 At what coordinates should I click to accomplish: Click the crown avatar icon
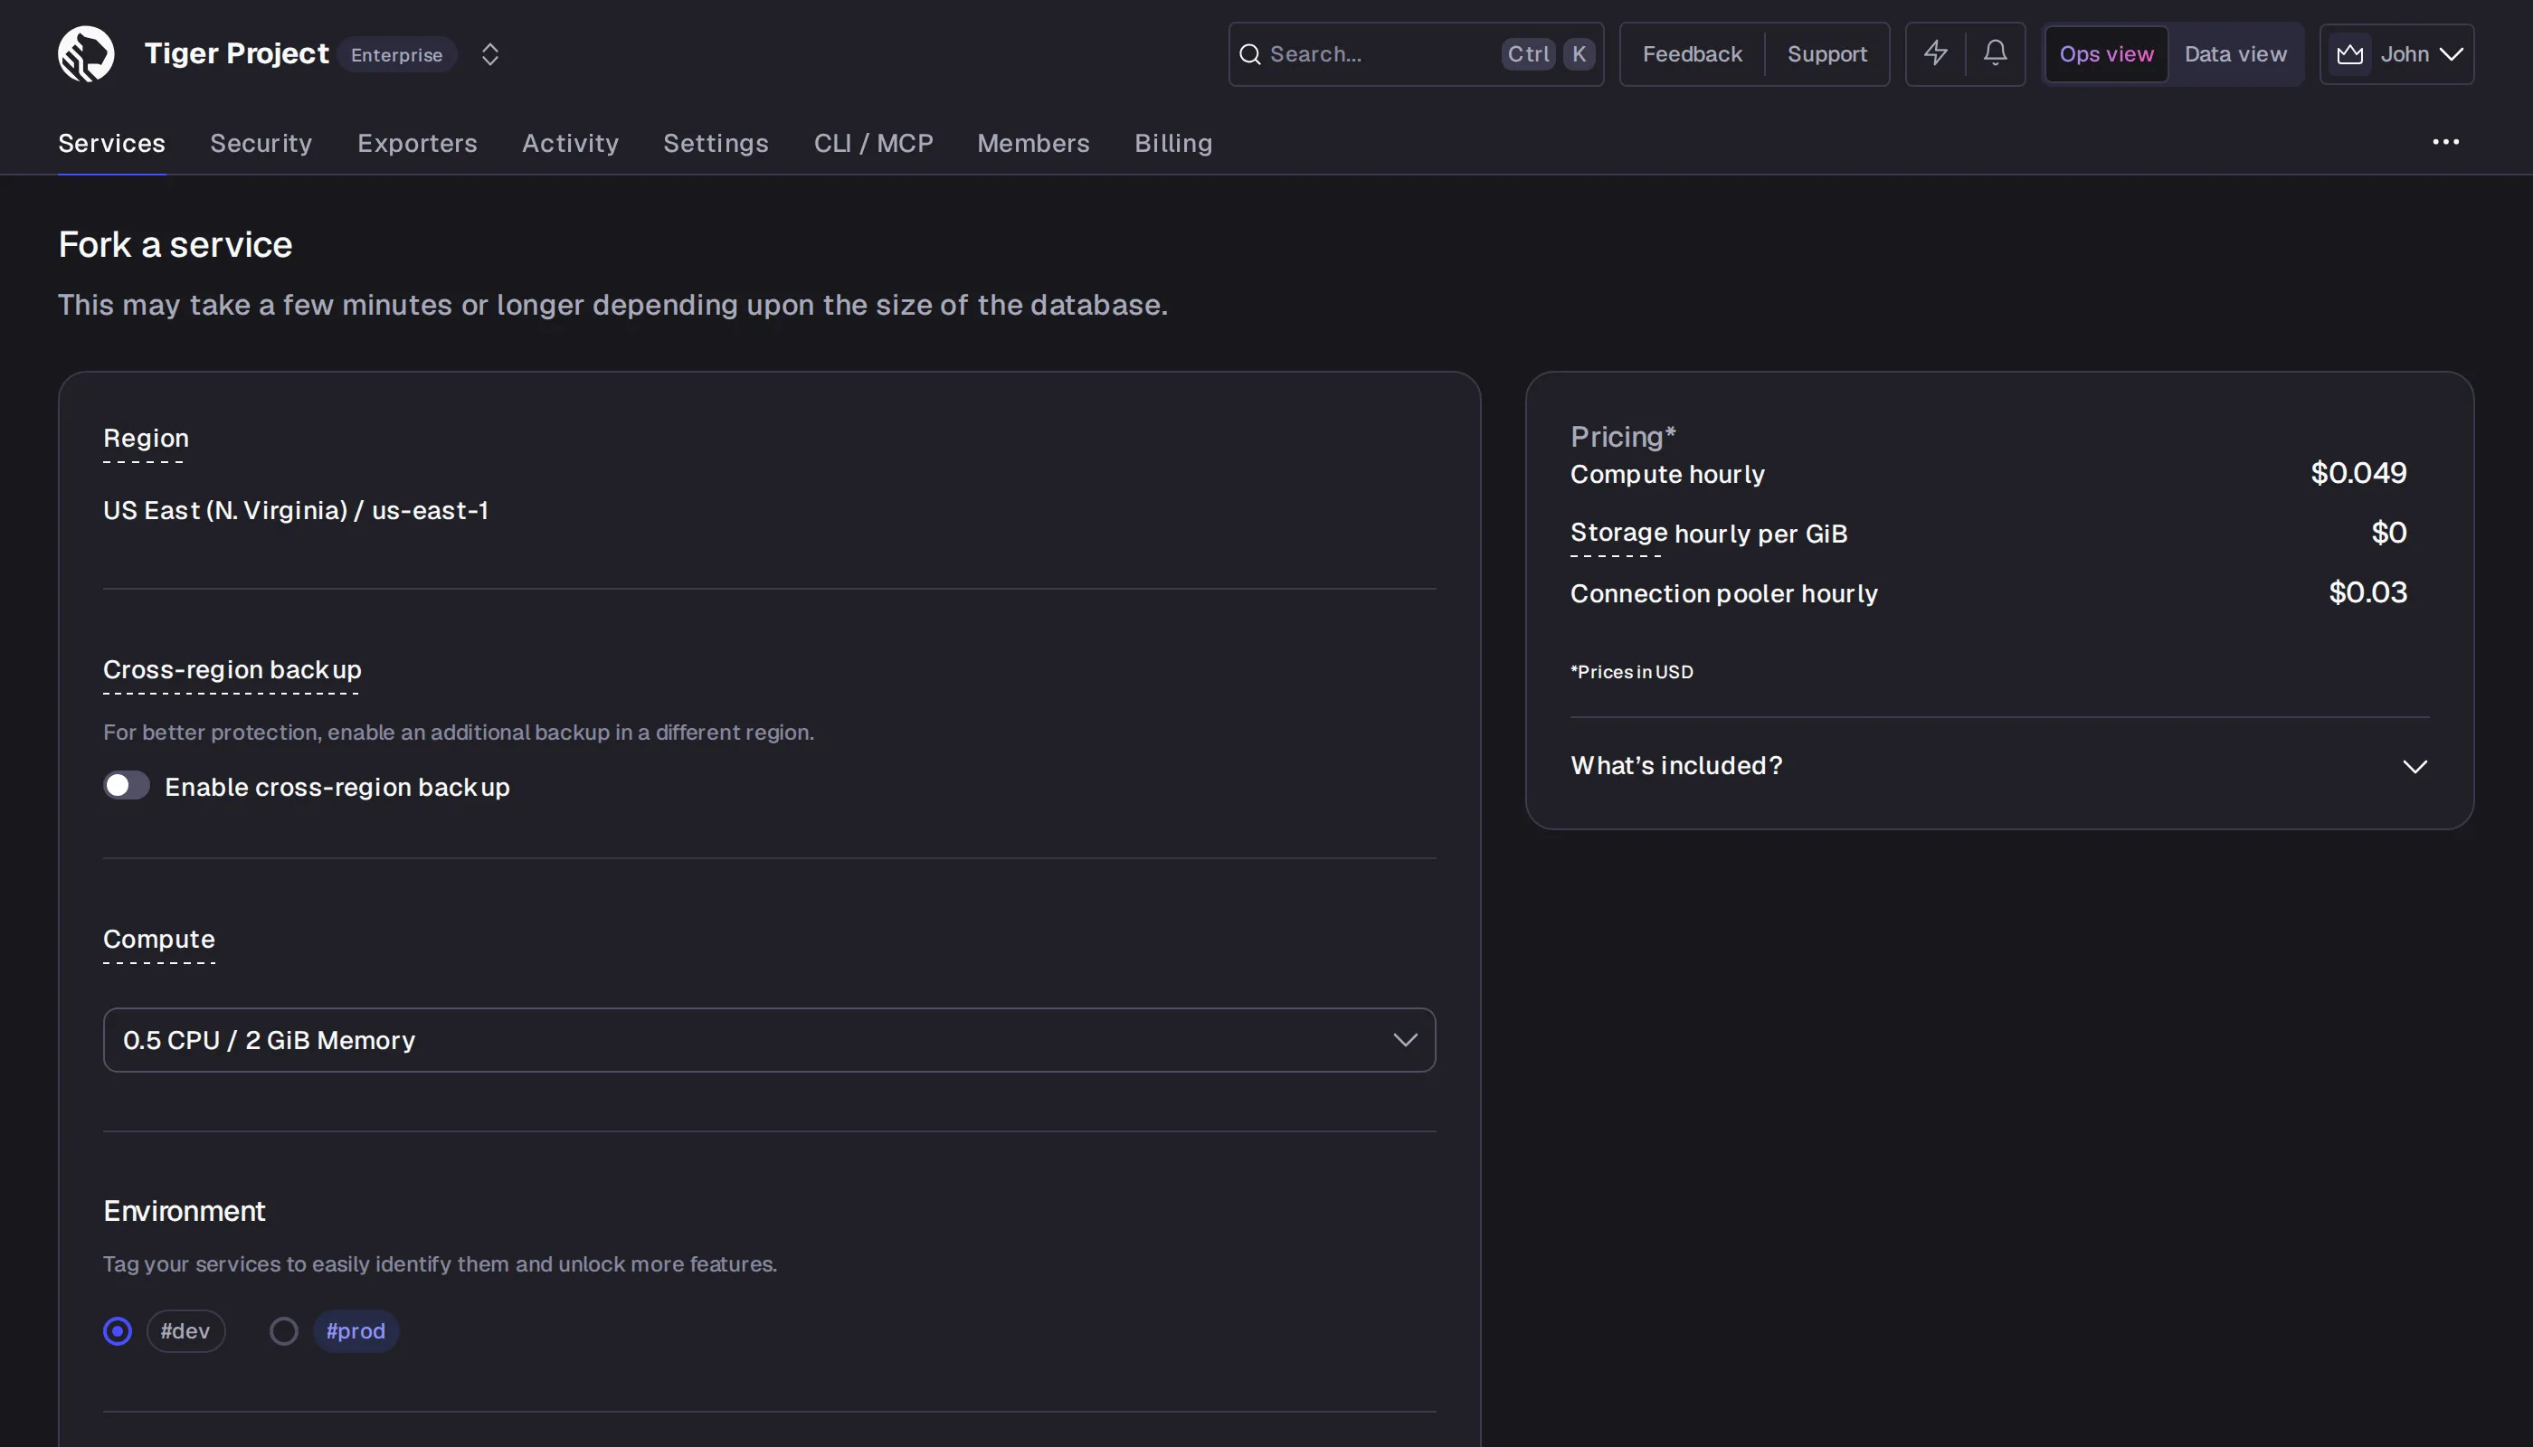click(x=2350, y=53)
